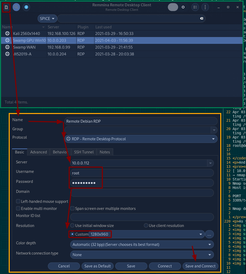The image size is (246, 274).
Task: Sort by the Name column header
Action: coord(23,27)
